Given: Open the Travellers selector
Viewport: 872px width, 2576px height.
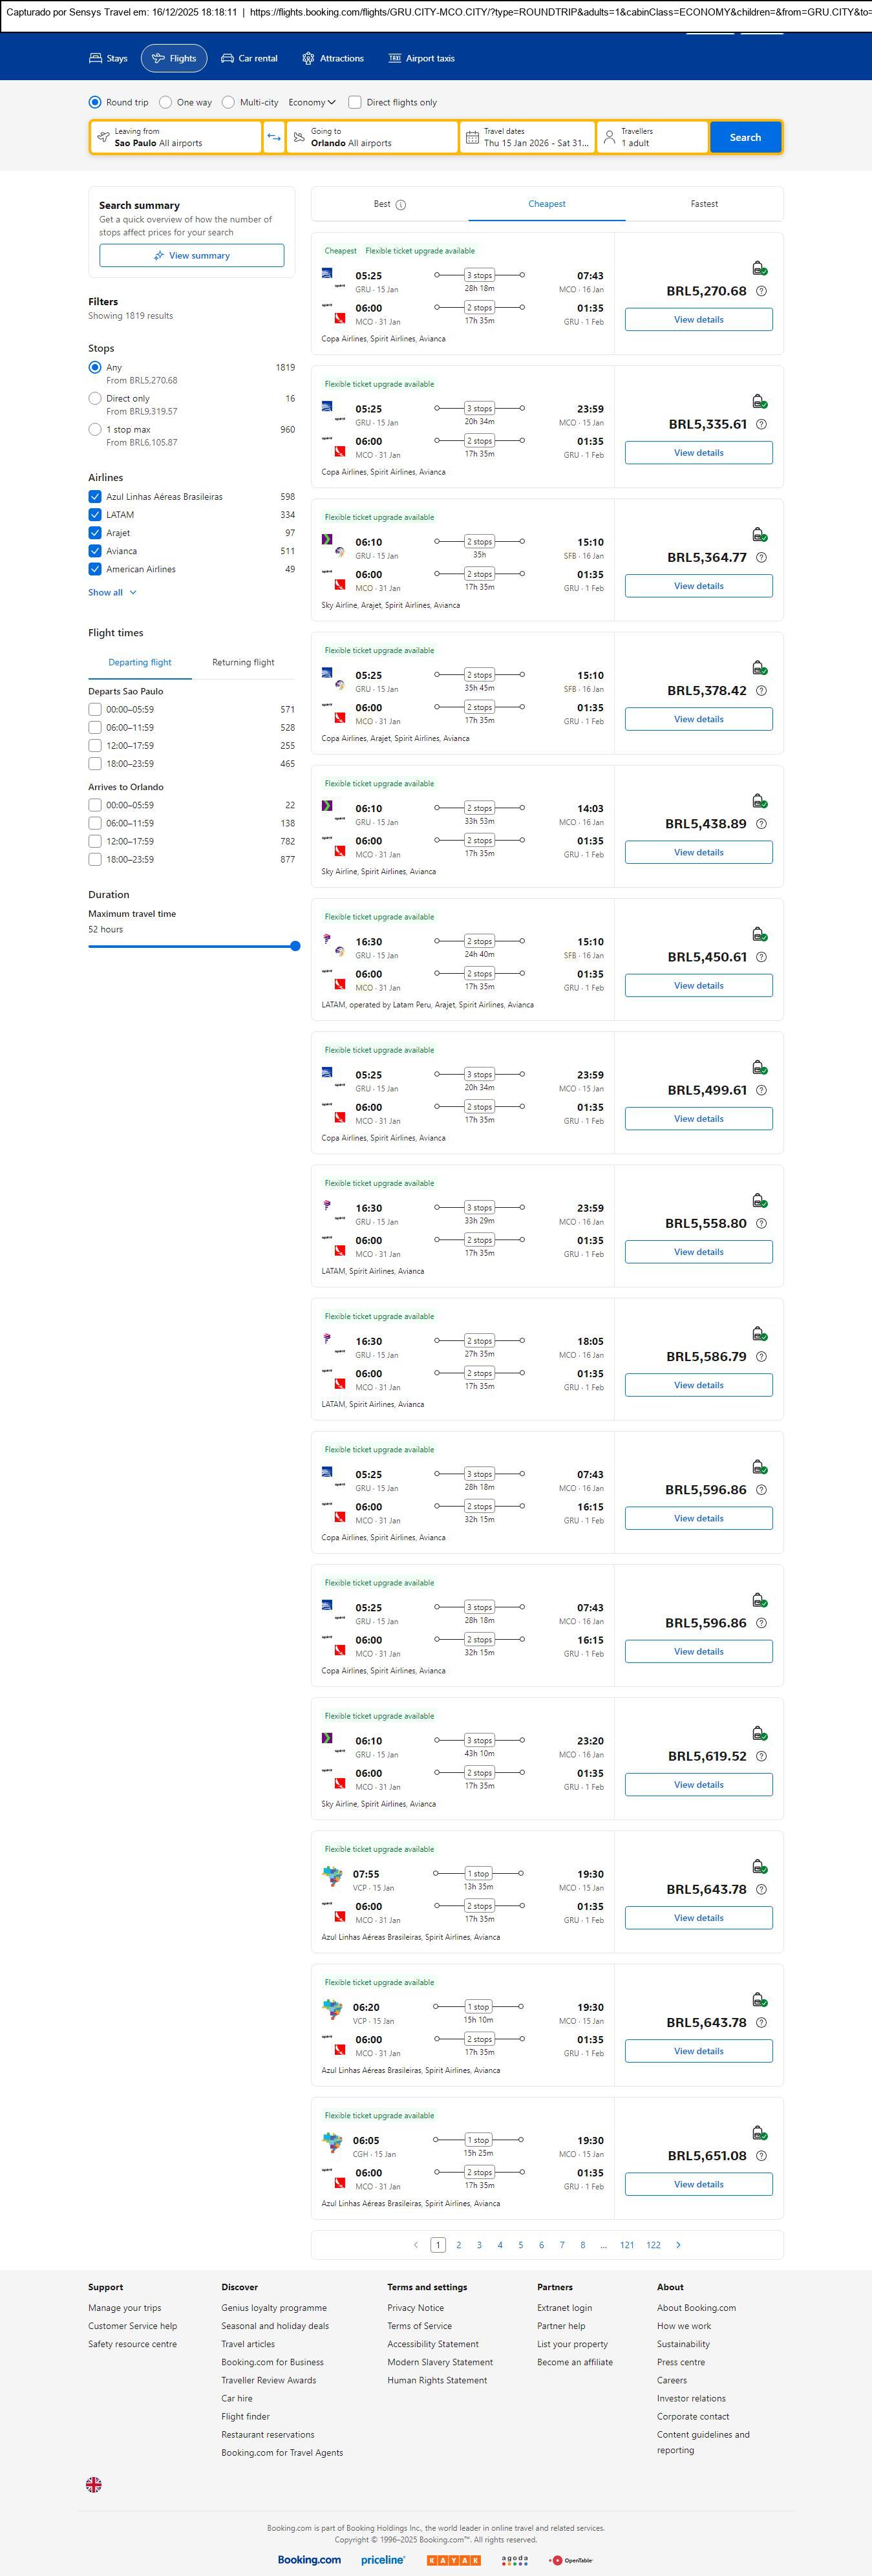Looking at the screenshot, I should point(652,137).
